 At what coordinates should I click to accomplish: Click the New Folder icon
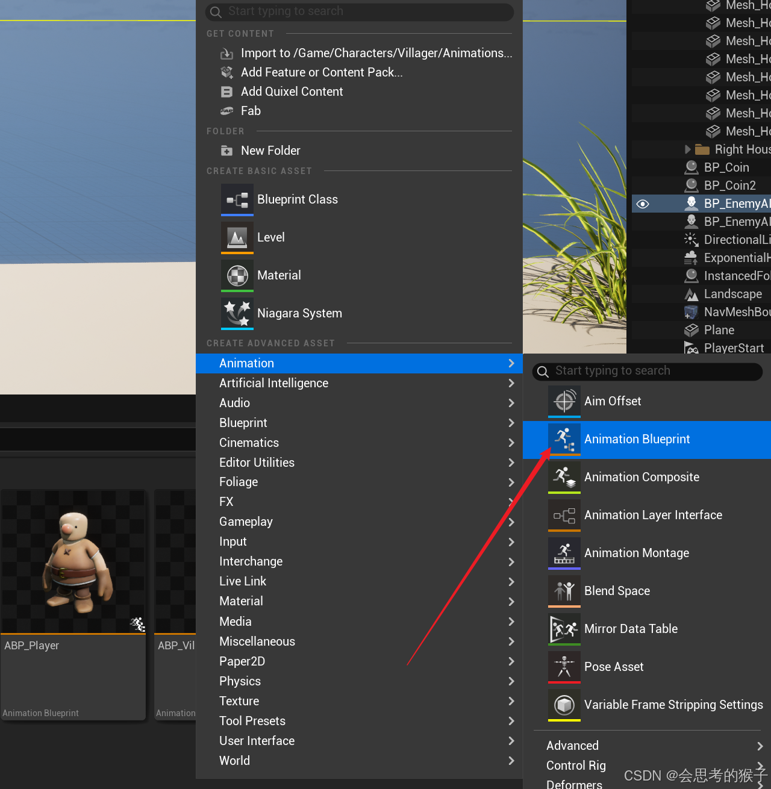click(226, 151)
